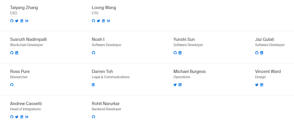Viewport: 294px width, 129px height.
Task: Click Jaz Gulati's Software Developer title
Action: (x=270, y=45)
